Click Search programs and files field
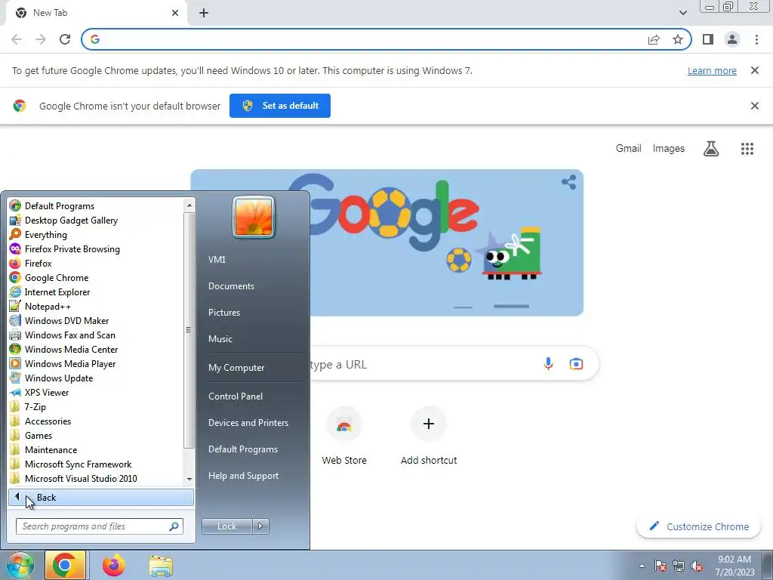 point(100,526)
